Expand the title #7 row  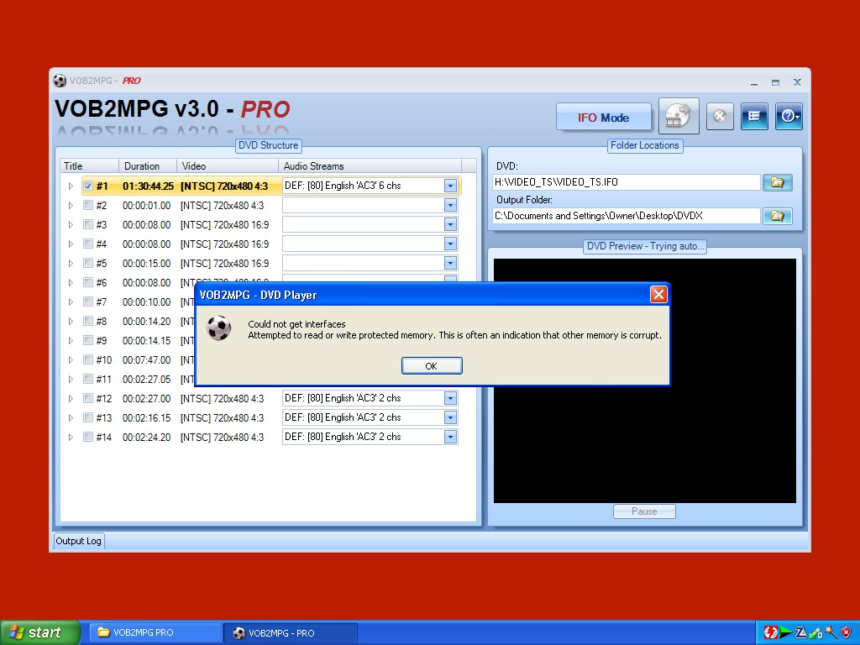71,302
